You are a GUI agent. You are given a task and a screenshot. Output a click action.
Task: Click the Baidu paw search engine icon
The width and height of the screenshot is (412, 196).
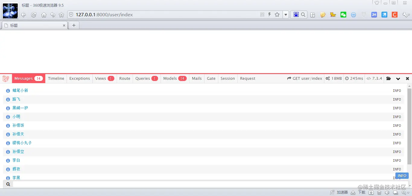click(x=296, y=14)
